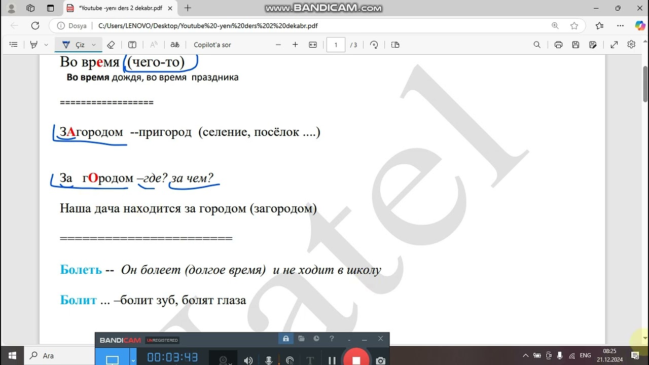Click the PDF vertical scrollbar thumb
The image size is (649, 365).
point(645,84)
